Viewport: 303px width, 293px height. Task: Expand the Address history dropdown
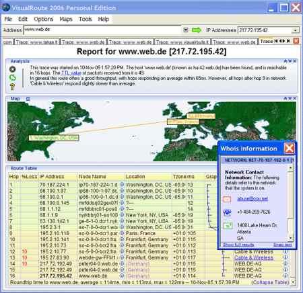[x=186, y=30]
